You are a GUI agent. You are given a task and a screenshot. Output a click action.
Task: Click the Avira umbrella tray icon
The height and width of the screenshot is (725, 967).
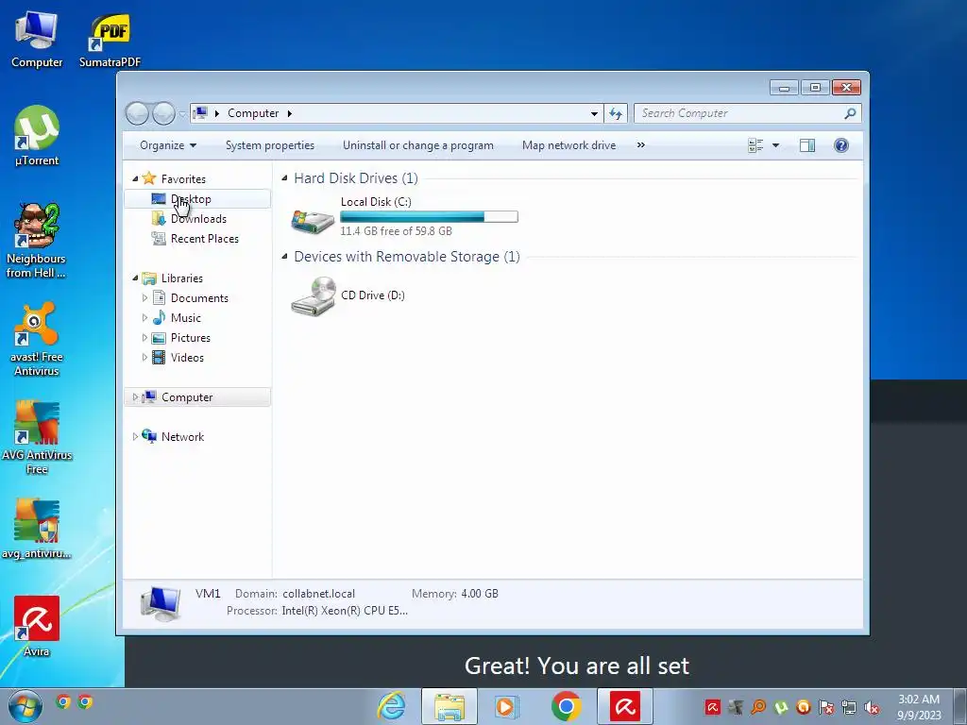coord(712,707)
